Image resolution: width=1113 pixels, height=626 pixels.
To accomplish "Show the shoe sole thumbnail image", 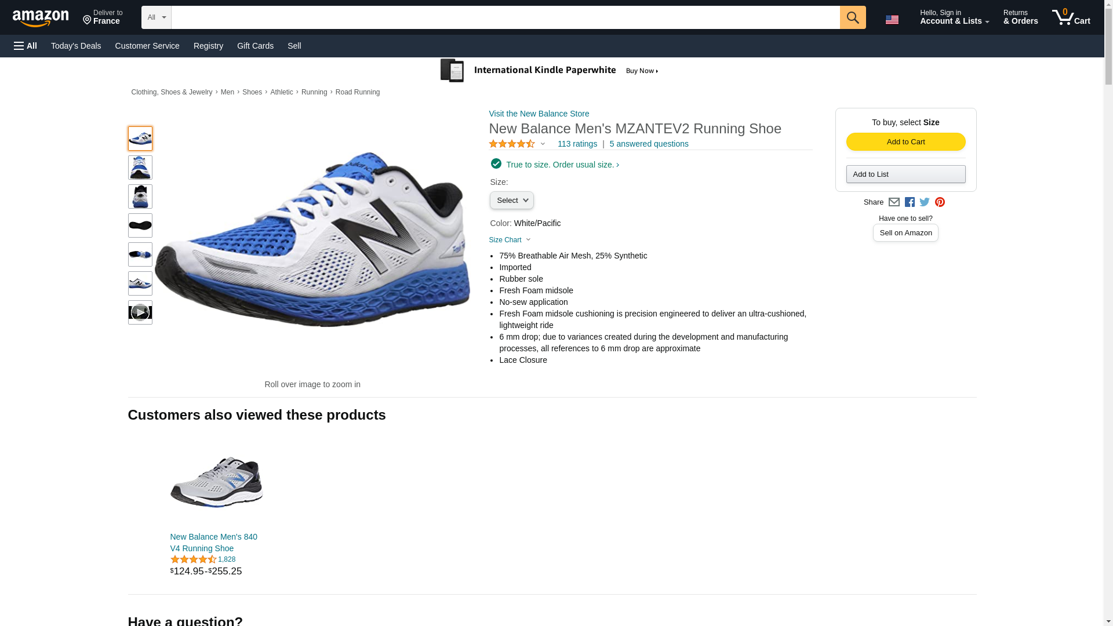I will point(140,225).
